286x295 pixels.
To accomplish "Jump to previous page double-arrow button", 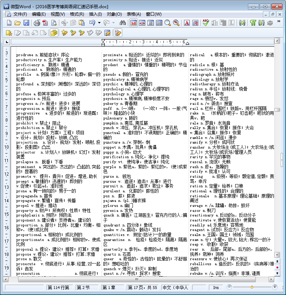I will pyautogui.click(x=277, y=261).
